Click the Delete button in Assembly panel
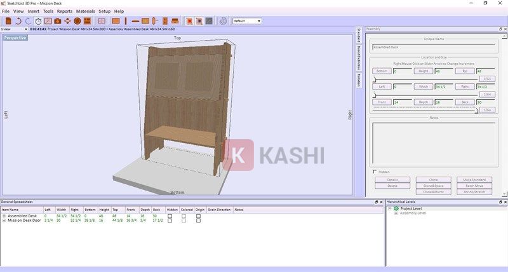 [392, 186]
